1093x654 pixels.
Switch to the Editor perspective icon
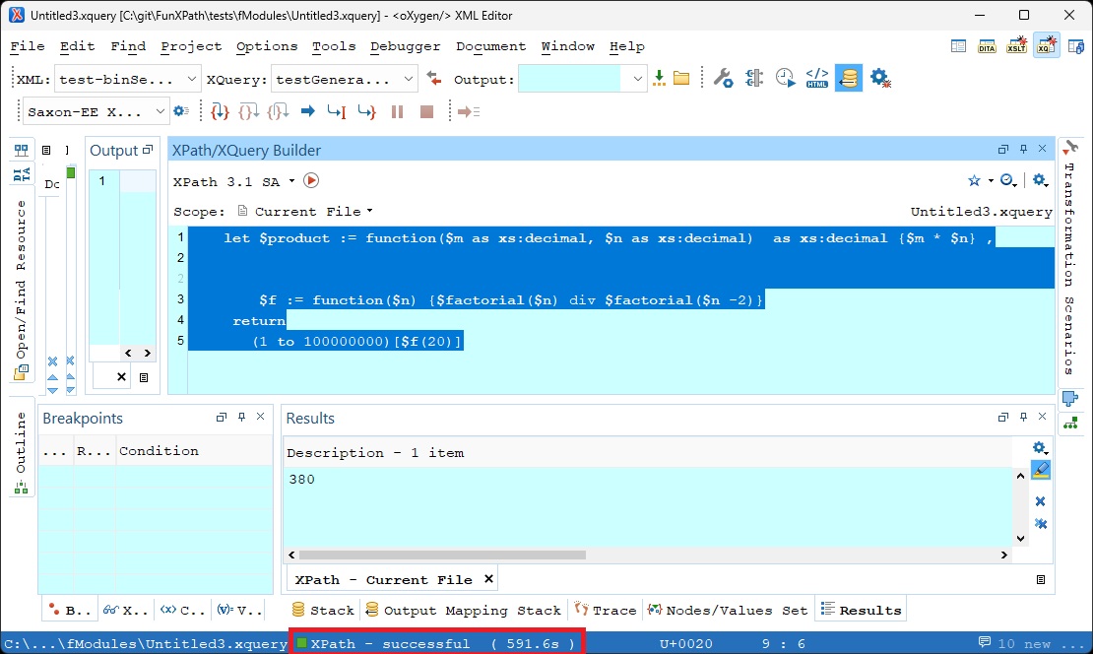958,46
